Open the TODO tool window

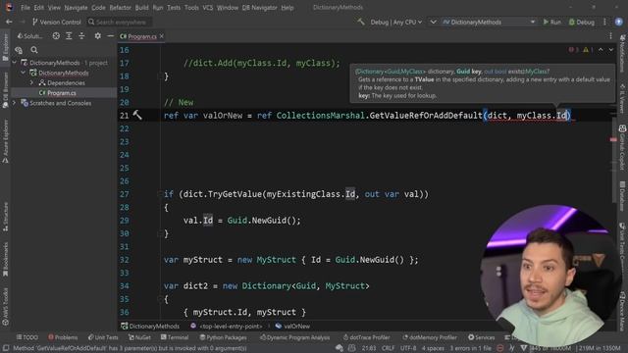tap(27, 337)
